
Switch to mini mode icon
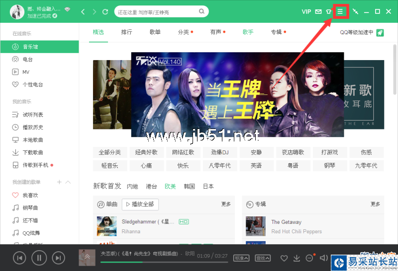[x=355, y=11]
